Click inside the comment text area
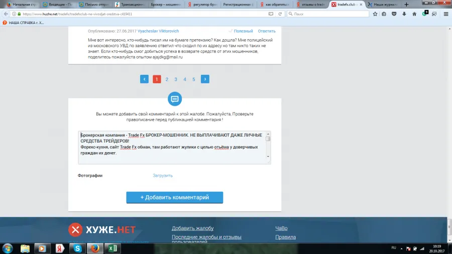Viewport: 452px width, 254px height. point(174,148)
